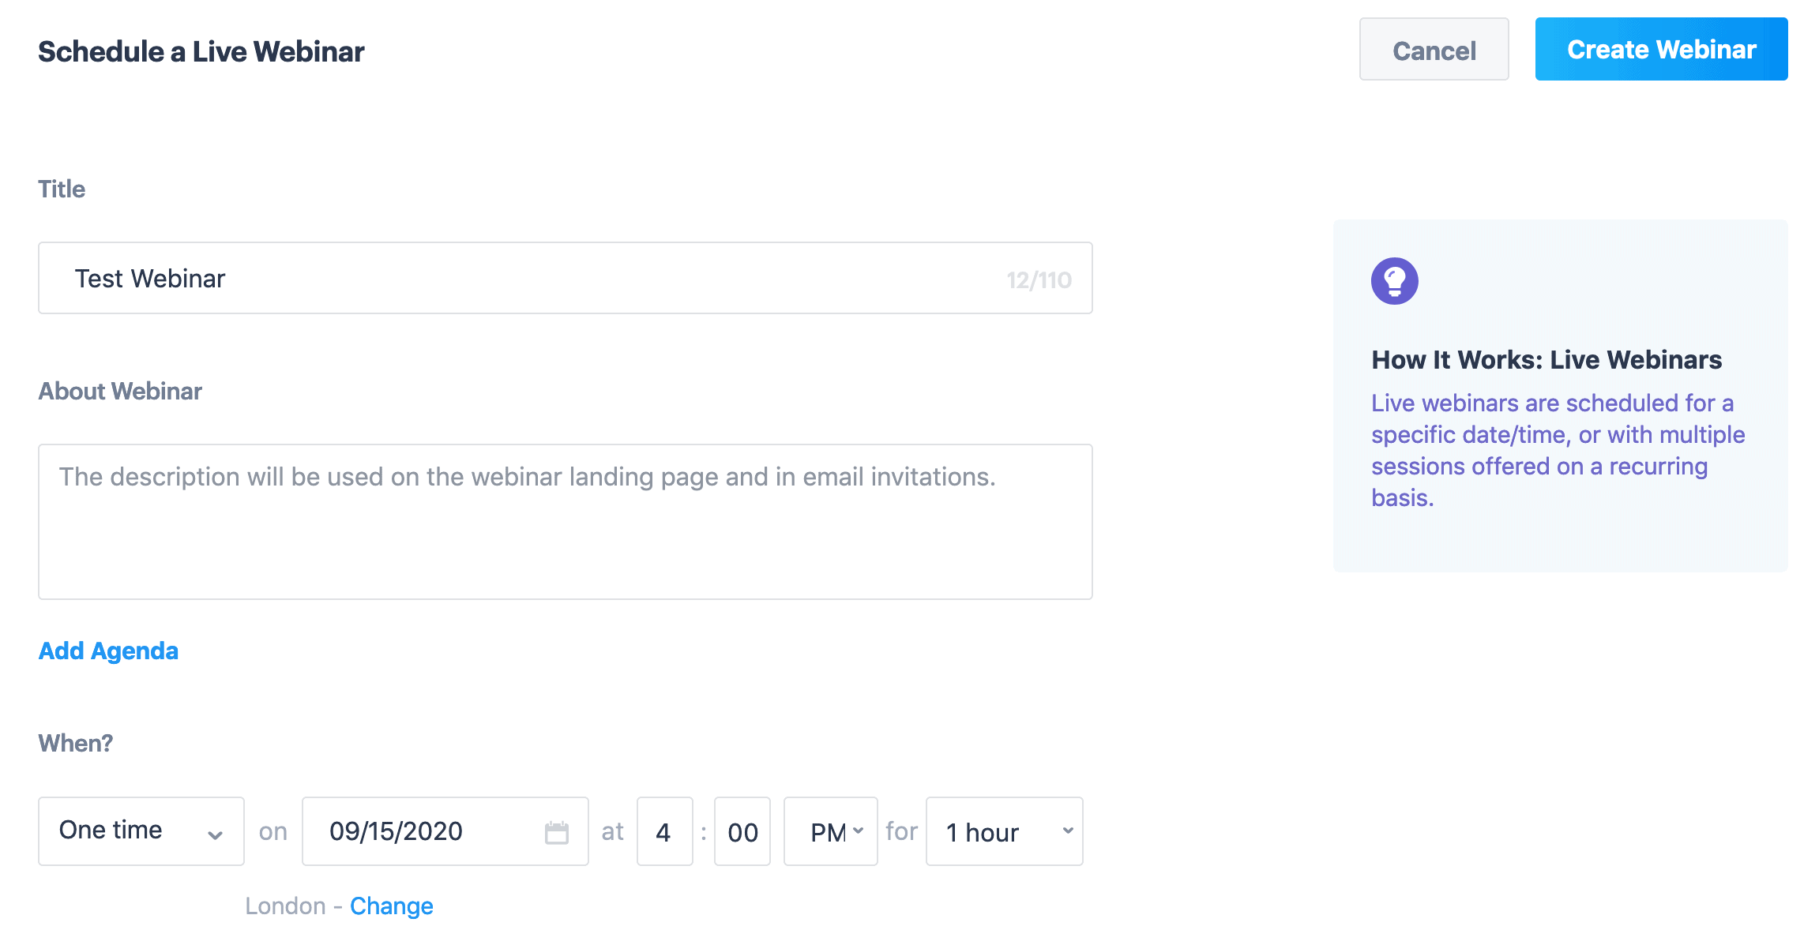The height and width of the screenshot is (945, 1819).
Task: Click the 12/110 character counter
Action: point(1039,280)
